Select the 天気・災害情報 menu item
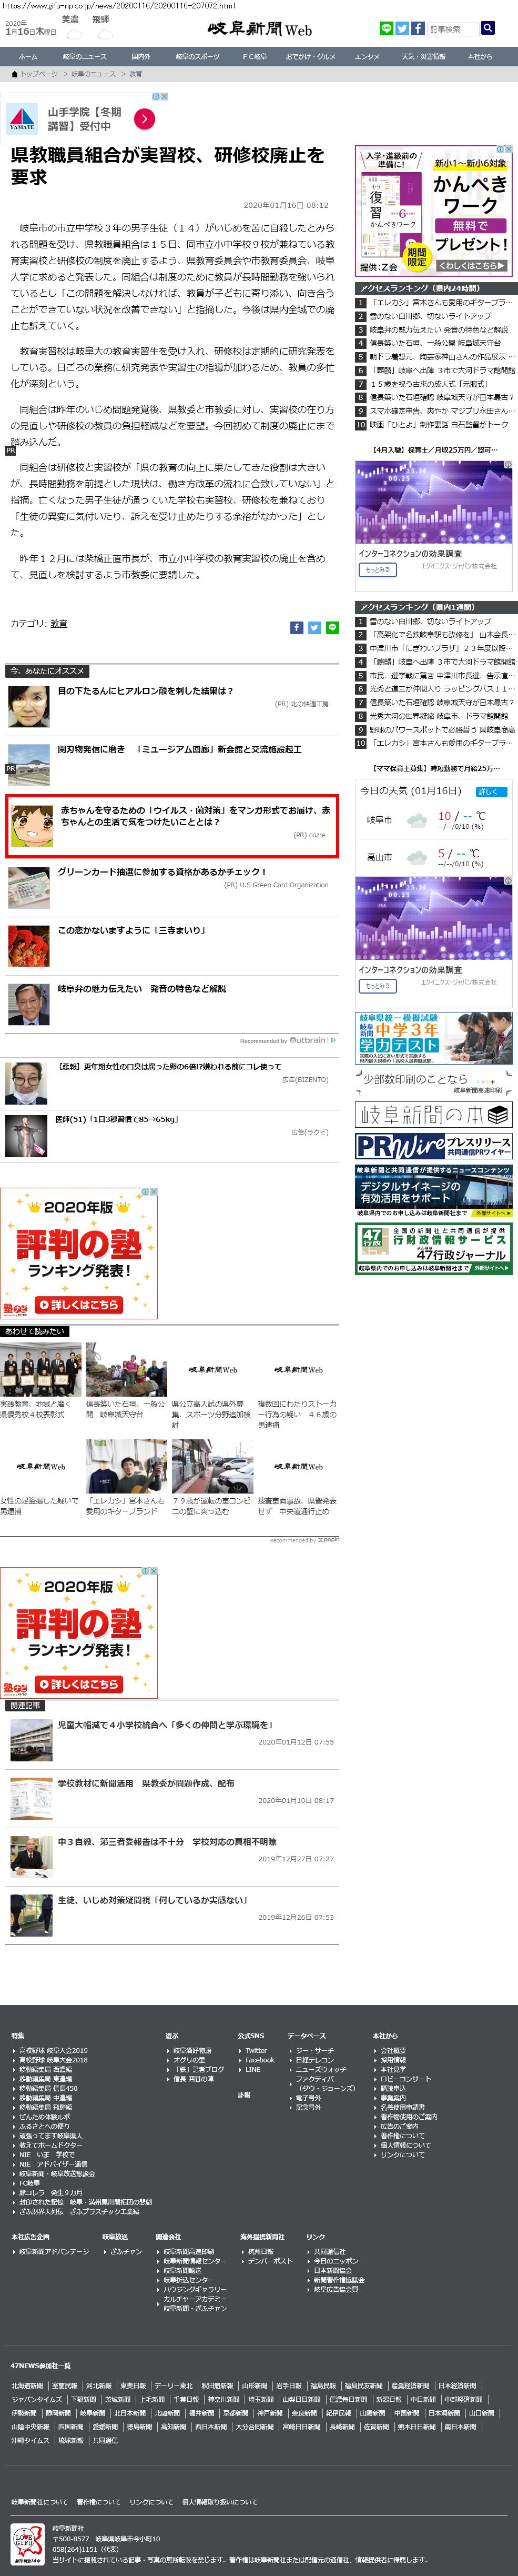Viewport: 518px width, 2576px height. pos(423,56)
